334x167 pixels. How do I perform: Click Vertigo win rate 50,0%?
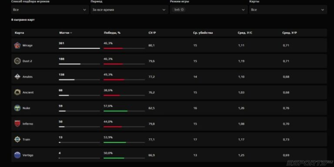(x=108, y=153)
